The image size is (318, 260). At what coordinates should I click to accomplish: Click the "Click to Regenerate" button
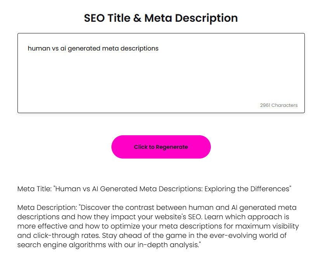(161, 147)
